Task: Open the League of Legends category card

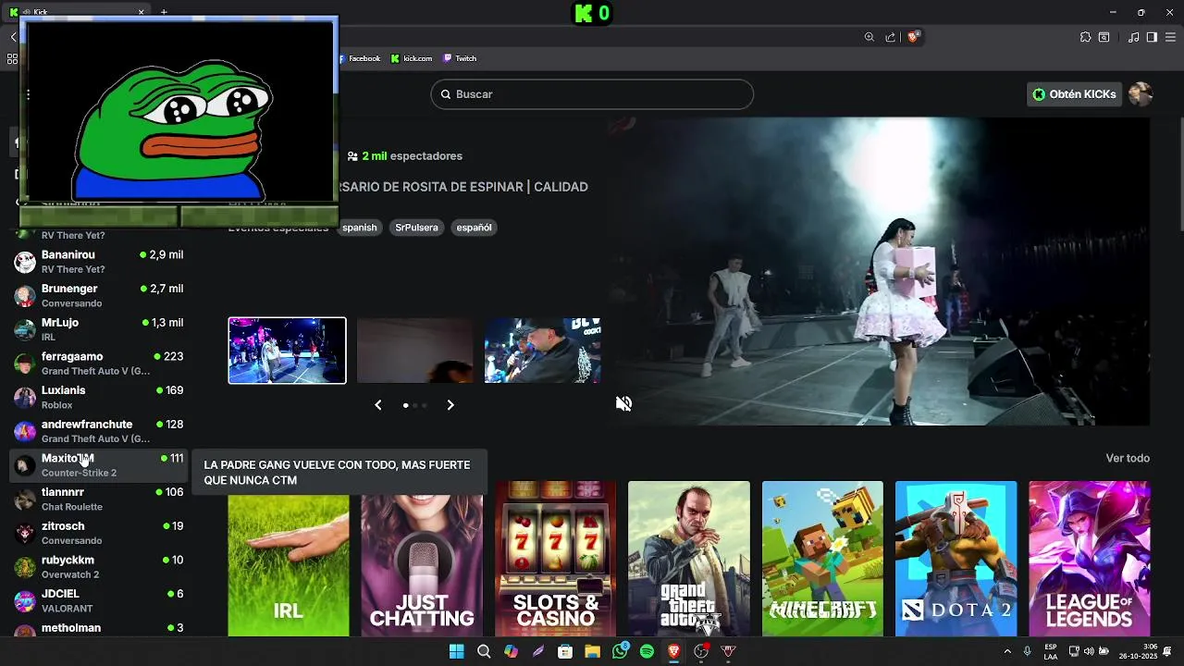Action: click(1090, 559)
